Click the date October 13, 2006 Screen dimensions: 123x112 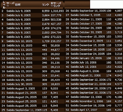click(91, 97)
